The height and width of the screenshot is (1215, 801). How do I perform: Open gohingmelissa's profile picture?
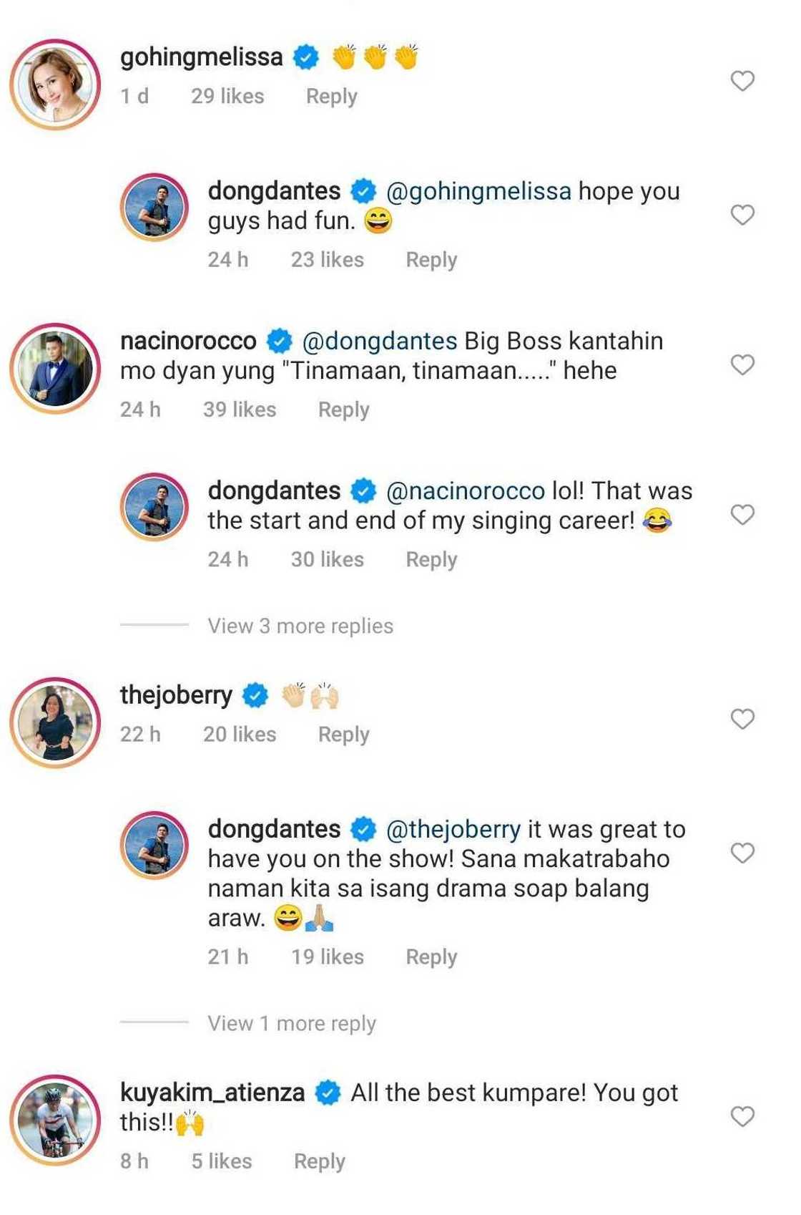click(55, 84)
